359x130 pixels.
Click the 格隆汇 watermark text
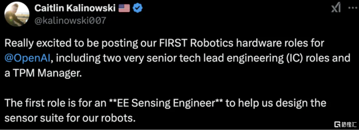coord(349,124)
